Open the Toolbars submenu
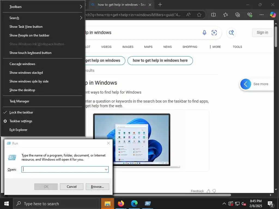 (x=43, y=7)
